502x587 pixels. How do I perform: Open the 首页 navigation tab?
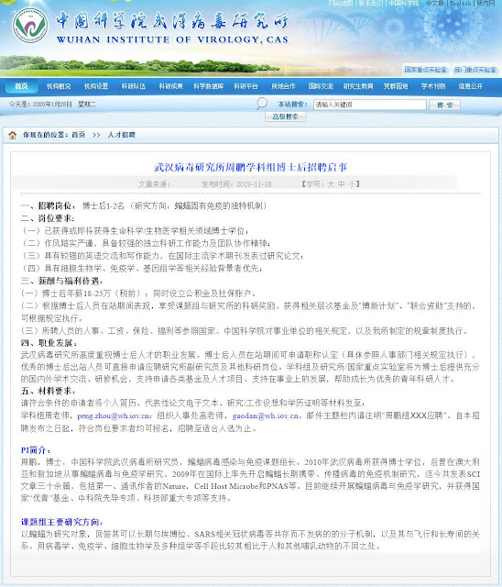pyautogui.click(x=21, y=86)
